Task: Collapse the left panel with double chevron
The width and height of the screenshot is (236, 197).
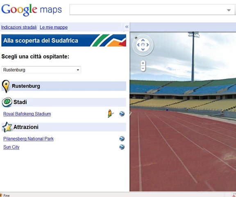Action: (x=127, y=27)
